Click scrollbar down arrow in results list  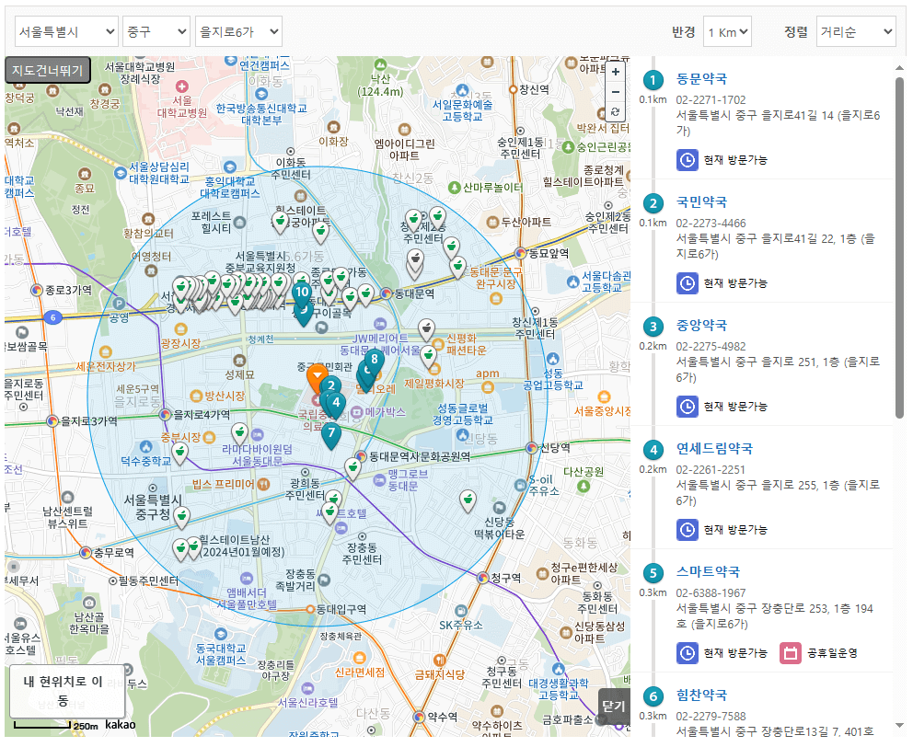[x=899, y=726]
